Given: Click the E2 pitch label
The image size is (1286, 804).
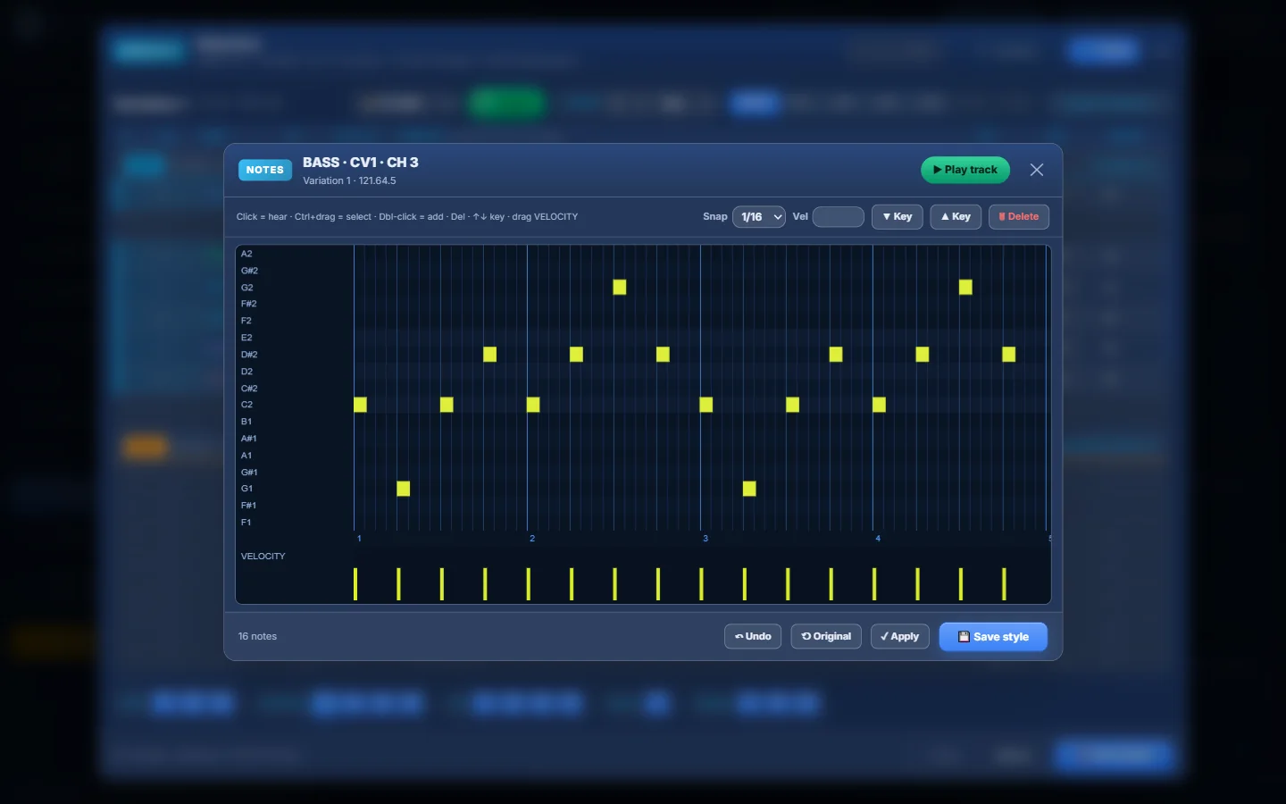Looking at the screenshot, I should (x=246, y=338).
